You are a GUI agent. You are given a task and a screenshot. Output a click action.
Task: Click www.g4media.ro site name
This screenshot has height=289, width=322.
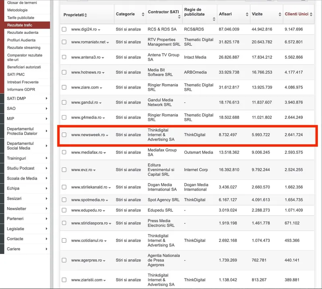pos(86,117)
